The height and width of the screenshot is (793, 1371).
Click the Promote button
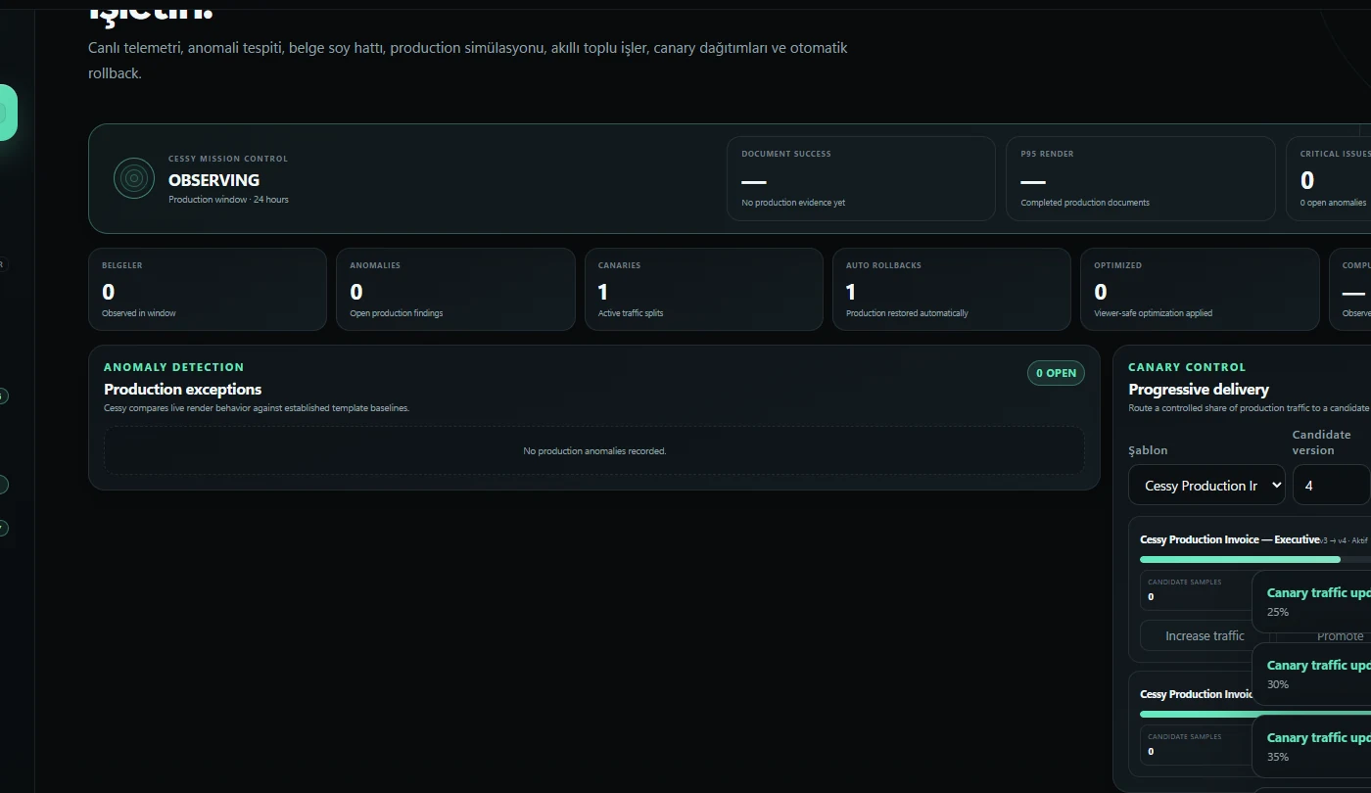(x=1340, y=635)
